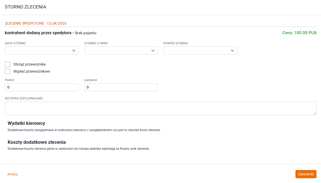Select the Koszty dodatkowe zlecenia heading
The image size is (321, 183).
tap(37, 142)
